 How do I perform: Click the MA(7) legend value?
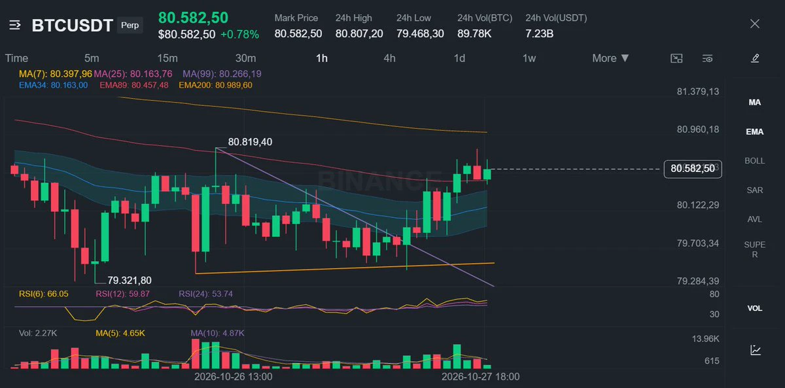pos(56,74)
